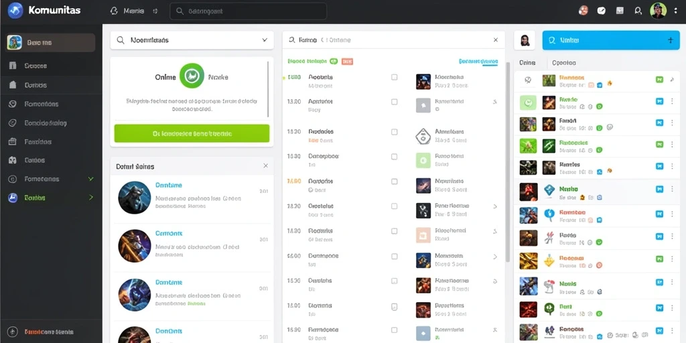Click the arrow in the peach thumbnail row
This screenshot has height=343, width=686.
tap(495, 231)
